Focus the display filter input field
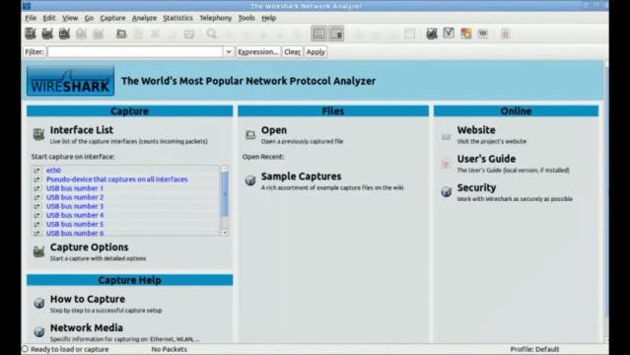 [x=135, y=51]
